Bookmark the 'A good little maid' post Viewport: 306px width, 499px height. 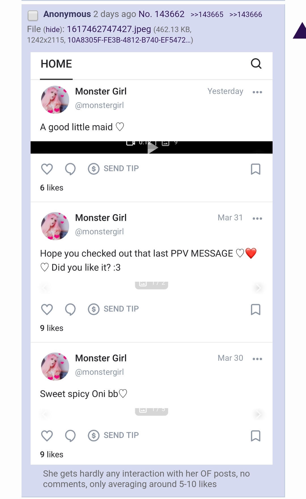[x=256, y=169]
